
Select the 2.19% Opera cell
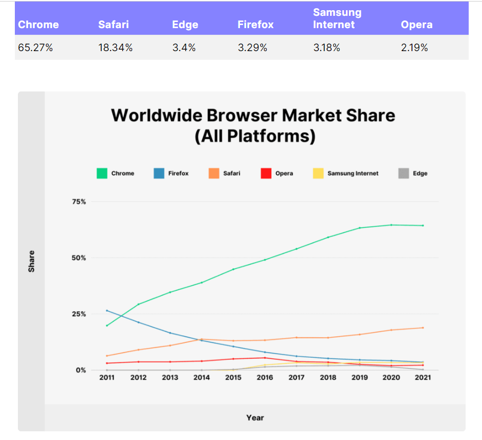pyautogui.click(x=414, y=48)
